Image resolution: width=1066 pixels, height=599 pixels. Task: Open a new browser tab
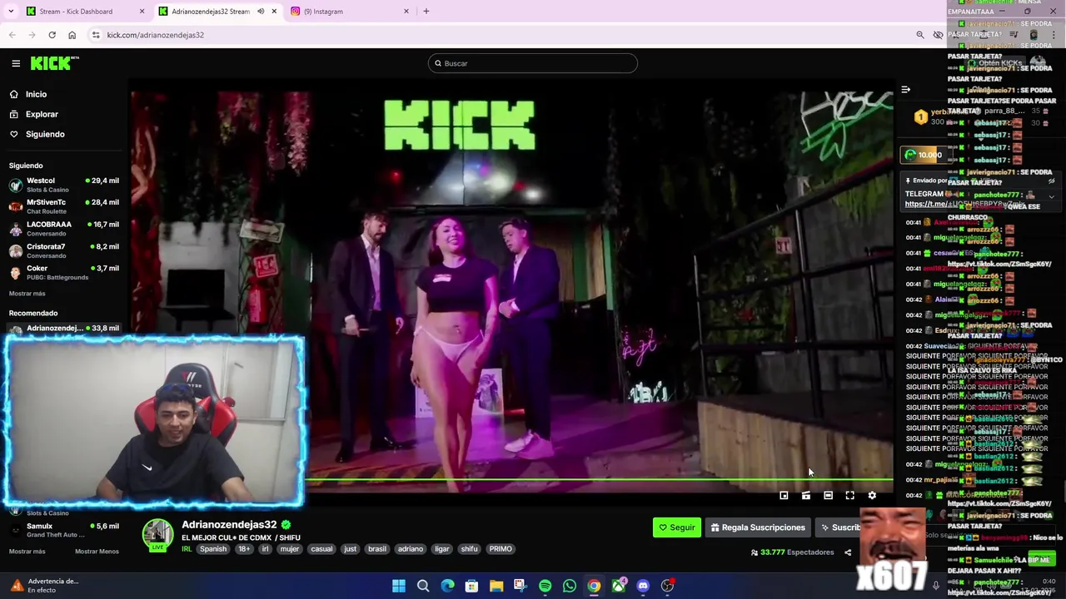[426, 11]
